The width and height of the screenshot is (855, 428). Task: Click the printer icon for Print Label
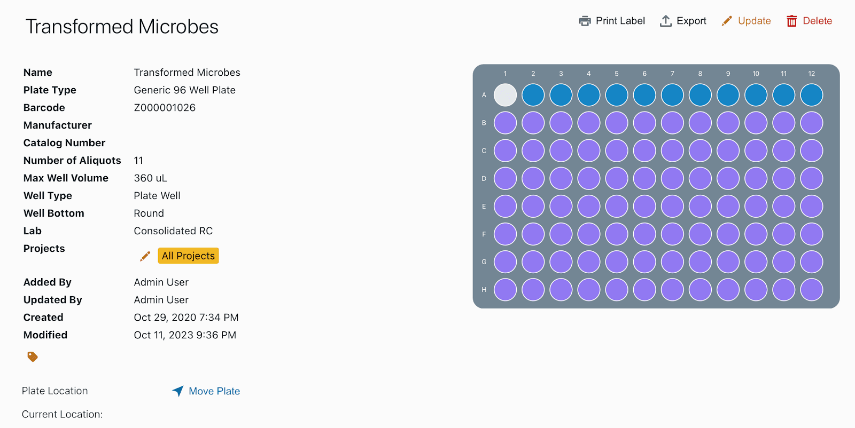pyautogui.click(x=585, y=21)
